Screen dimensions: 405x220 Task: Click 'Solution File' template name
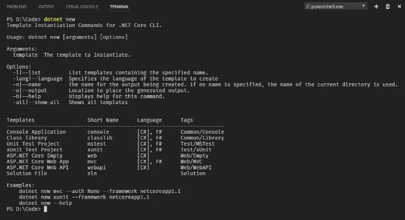(x=27, y=173)
